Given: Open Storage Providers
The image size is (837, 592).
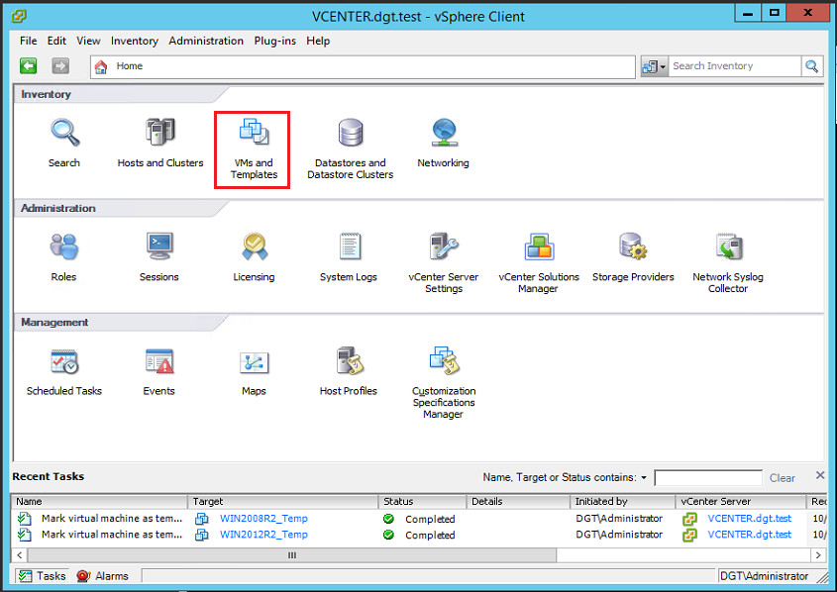Looking at the screenshot, I should tap(633, 247).
